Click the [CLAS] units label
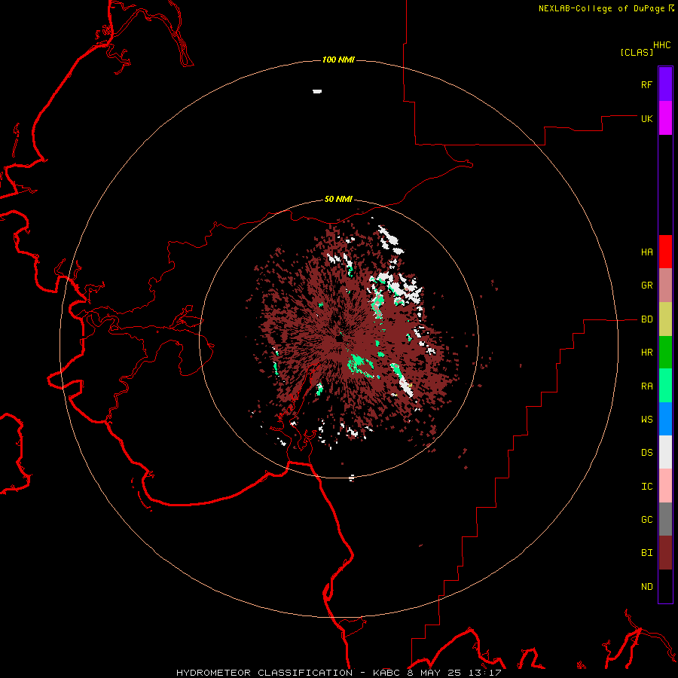 (637, 52)
